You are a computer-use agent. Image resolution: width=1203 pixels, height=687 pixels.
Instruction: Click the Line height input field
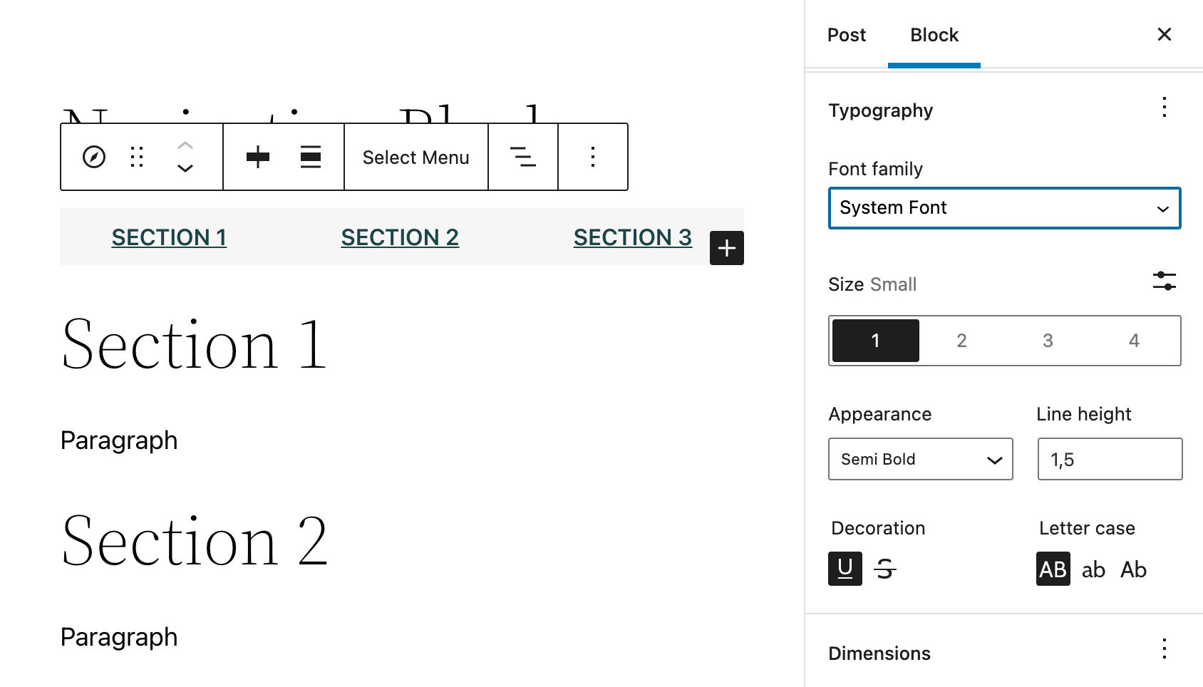pyautogui.click(x=1109, y=459)
